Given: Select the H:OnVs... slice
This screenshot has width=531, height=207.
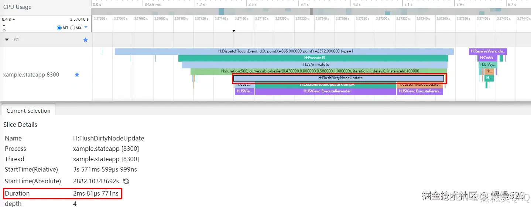Looking at the screenshot, I should [487, 58].
